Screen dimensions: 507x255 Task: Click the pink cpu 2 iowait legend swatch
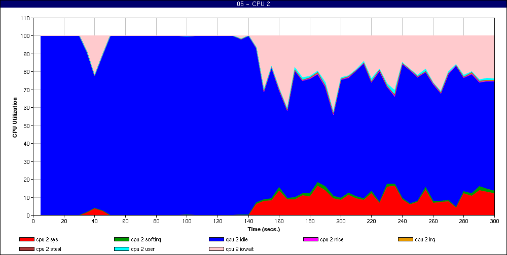(x=216, y=249)
